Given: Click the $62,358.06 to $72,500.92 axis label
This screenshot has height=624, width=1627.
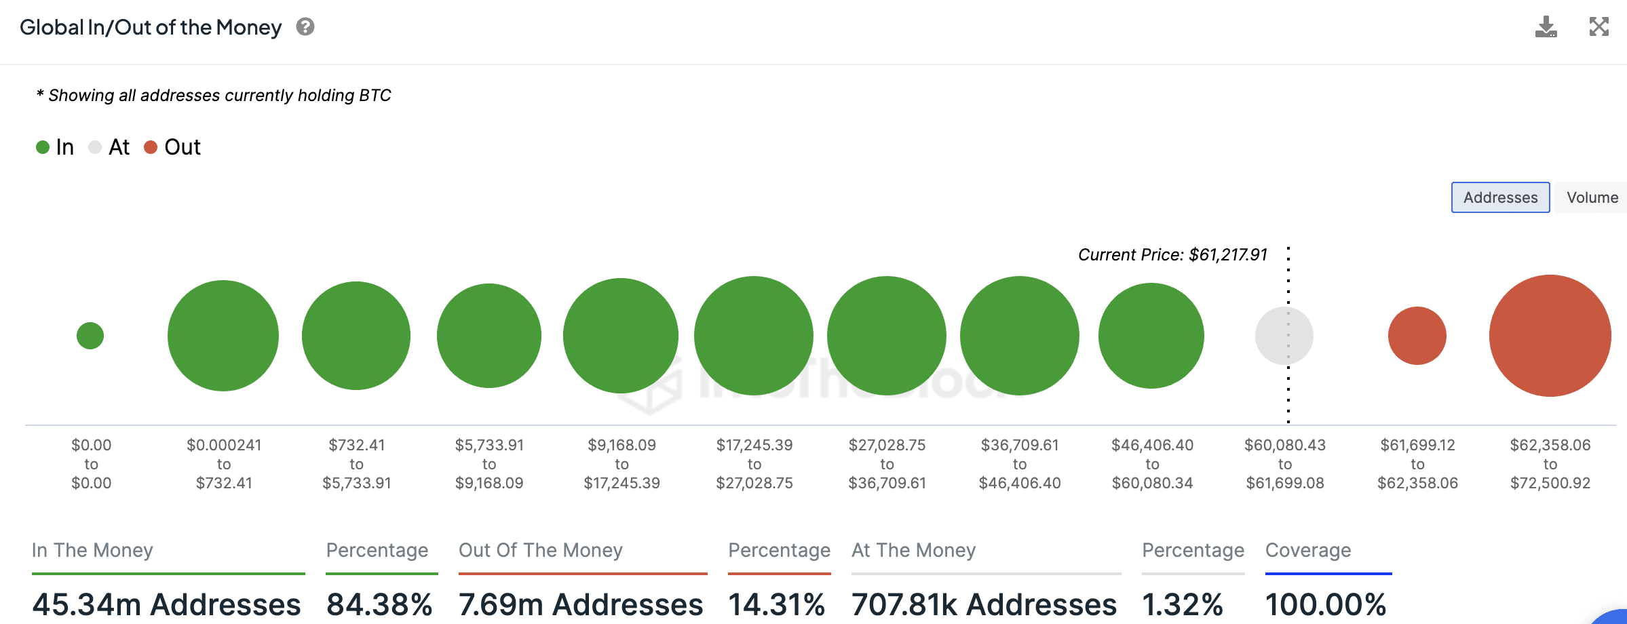Looking at the screenshot, I should 1550,464.
